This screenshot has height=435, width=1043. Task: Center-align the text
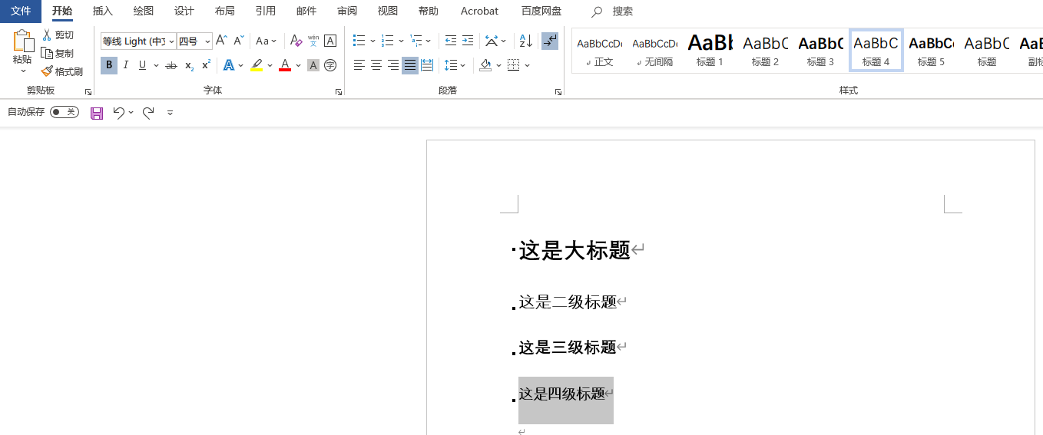[376, 65]
